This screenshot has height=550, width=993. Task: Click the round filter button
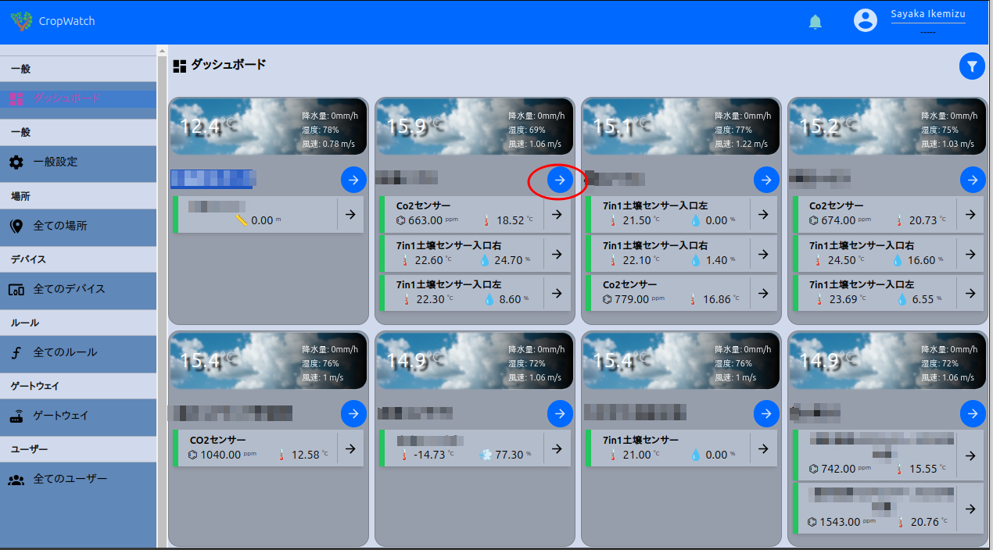click(971, 67)
